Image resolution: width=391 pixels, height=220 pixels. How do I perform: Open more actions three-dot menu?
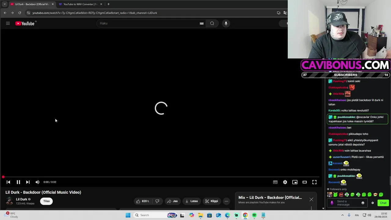(226, 201)
